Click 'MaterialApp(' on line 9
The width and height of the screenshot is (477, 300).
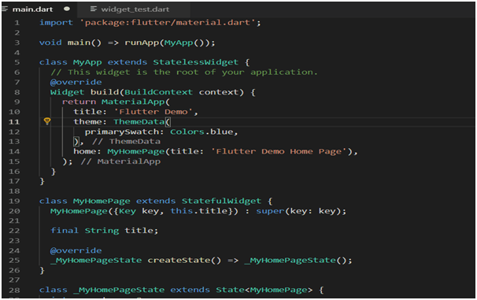point(135,102)
